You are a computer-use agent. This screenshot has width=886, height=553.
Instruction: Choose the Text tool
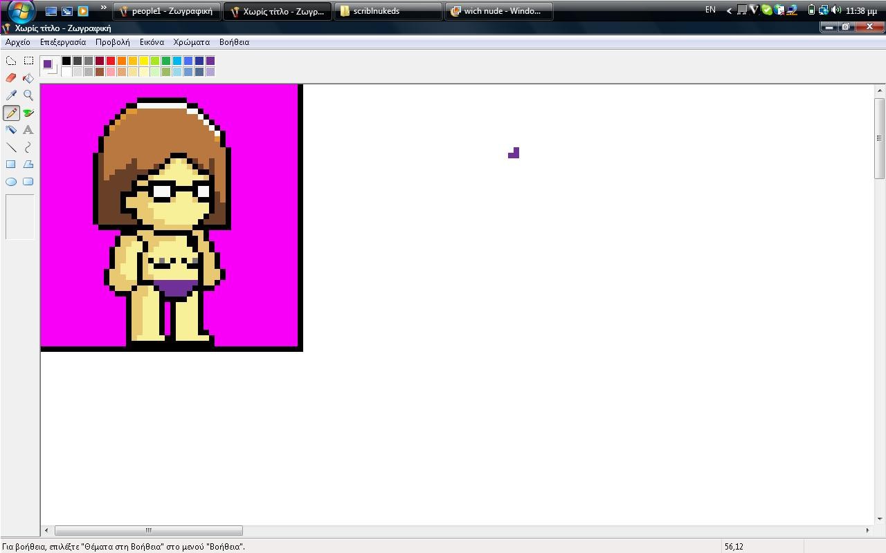(28, 130)
